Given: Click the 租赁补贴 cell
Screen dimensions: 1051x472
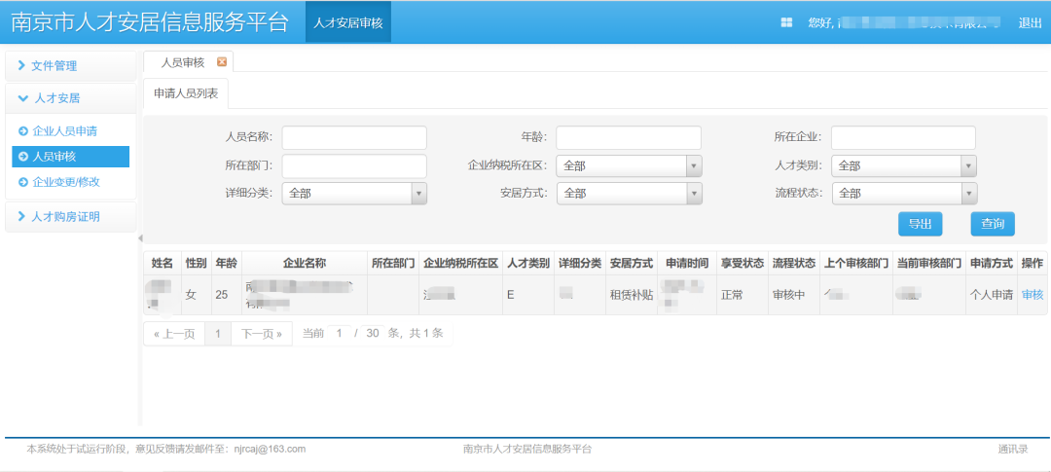Looking at the screenshot, I should pos(631,294).
